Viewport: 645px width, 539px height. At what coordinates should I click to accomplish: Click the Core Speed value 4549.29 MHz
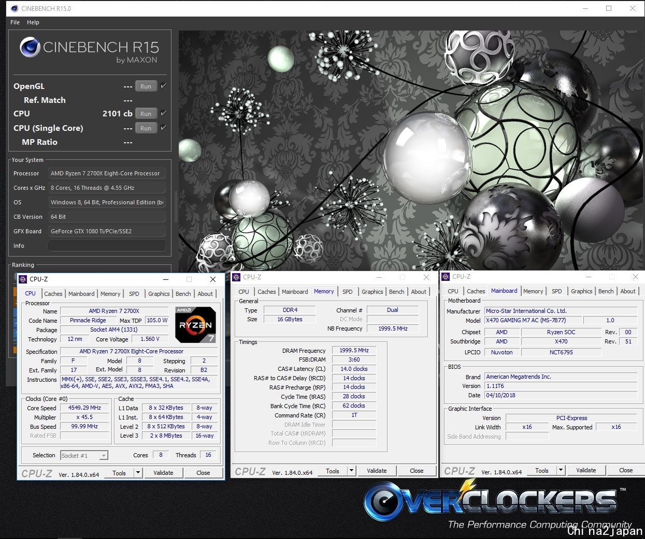click(x=85, y=408)
